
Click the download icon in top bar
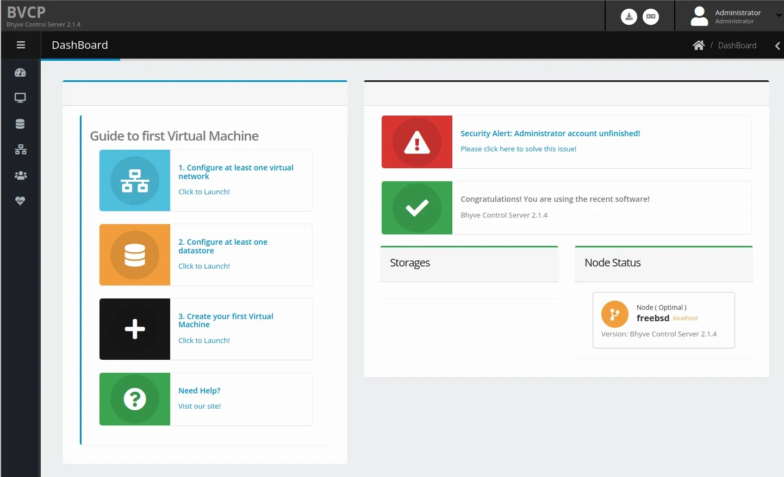(x=629, y=17)
